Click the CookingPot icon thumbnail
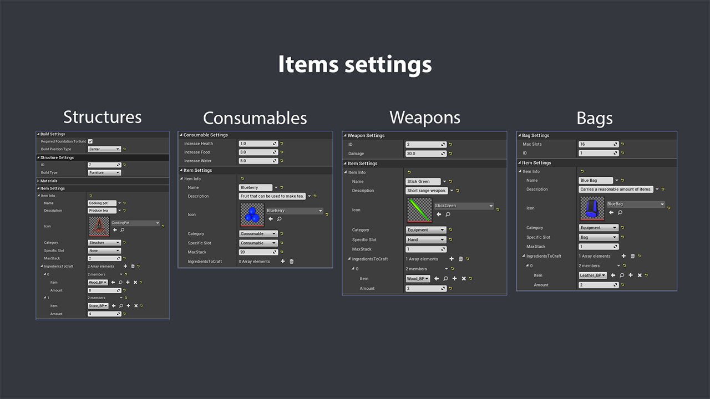710x399 pixels. 99,226
